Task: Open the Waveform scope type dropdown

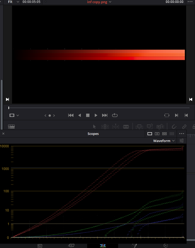Action: [164, 141]
